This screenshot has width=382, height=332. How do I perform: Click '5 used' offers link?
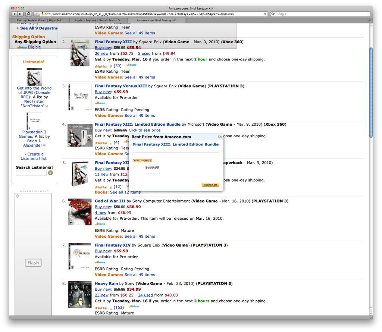click(x=144, y=53)
